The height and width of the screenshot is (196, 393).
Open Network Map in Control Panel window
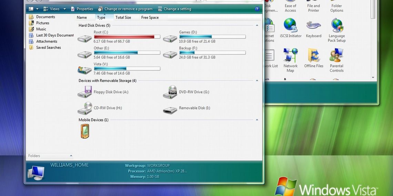tap(291, 60)
